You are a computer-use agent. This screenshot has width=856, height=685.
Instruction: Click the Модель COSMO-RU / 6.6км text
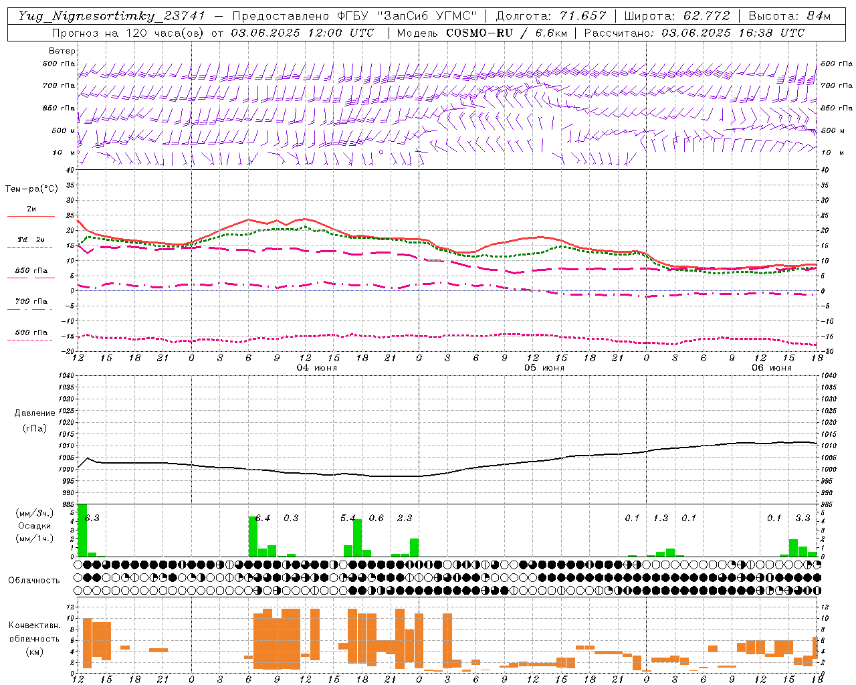[482, 33]
